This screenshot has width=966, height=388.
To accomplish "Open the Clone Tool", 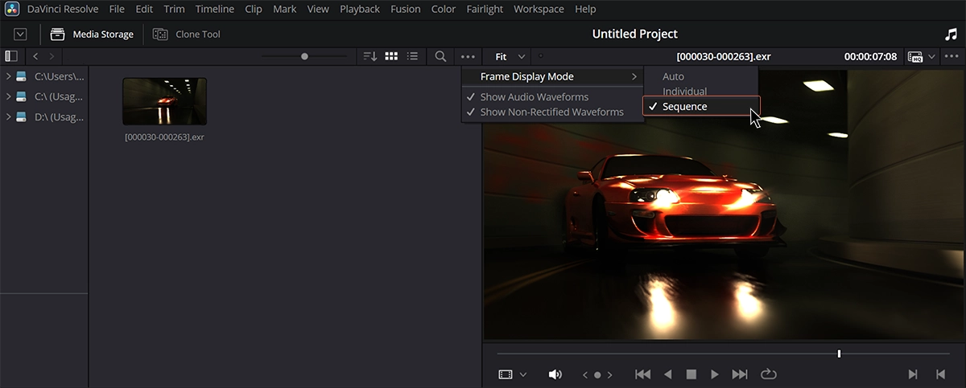I will coord(187,35).
